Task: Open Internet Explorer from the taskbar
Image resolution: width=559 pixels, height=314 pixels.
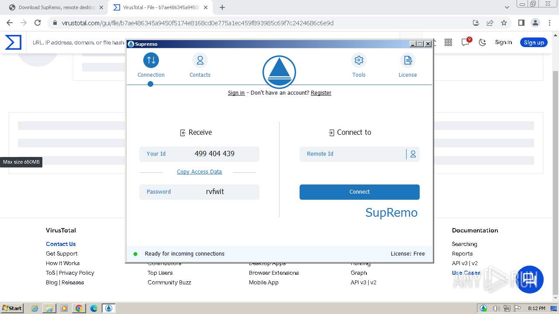Action: (x=35, y=308)
